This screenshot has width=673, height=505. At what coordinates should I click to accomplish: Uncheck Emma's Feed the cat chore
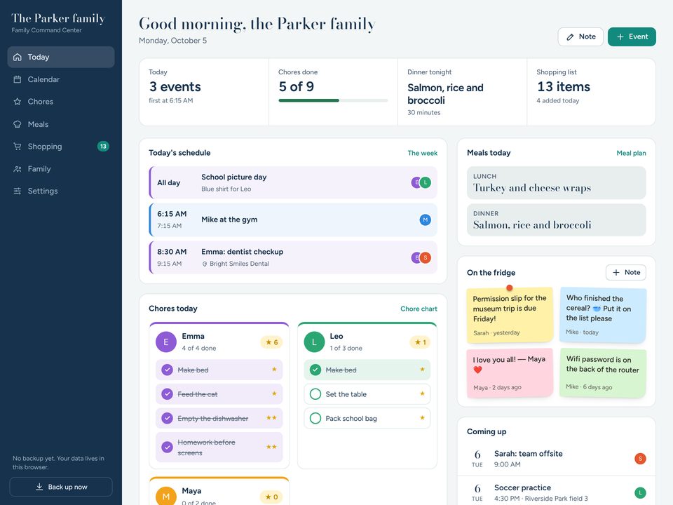tap(168, 393)
